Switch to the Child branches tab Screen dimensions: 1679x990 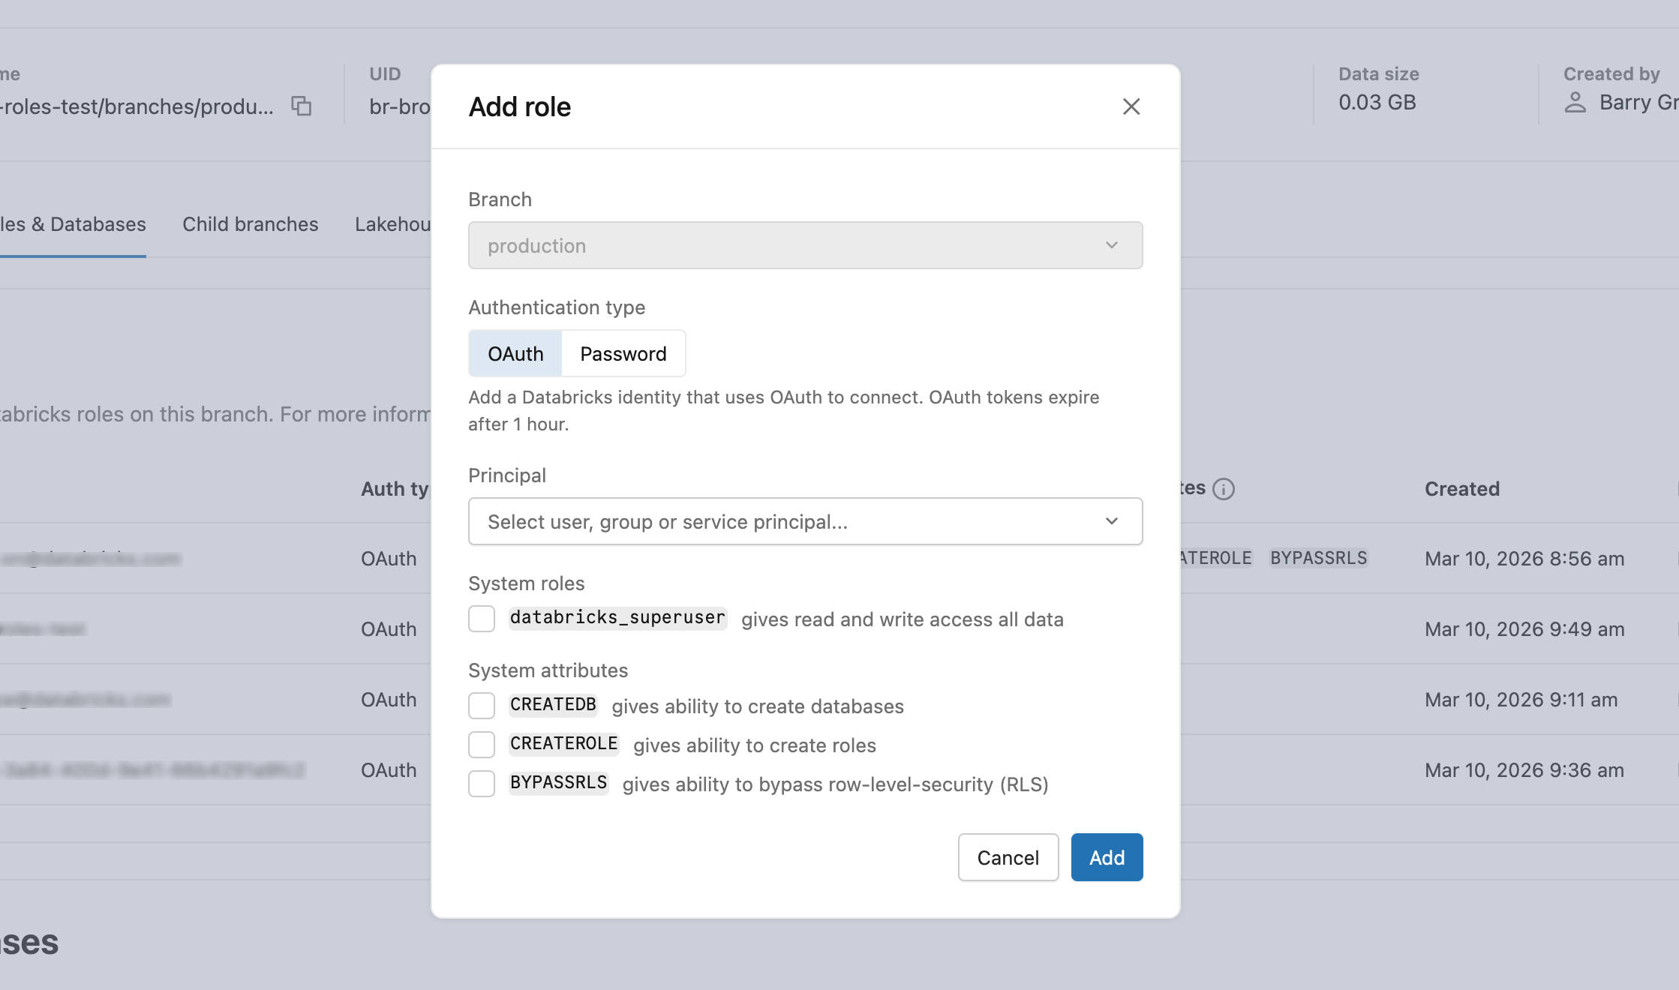coord(250,223)
